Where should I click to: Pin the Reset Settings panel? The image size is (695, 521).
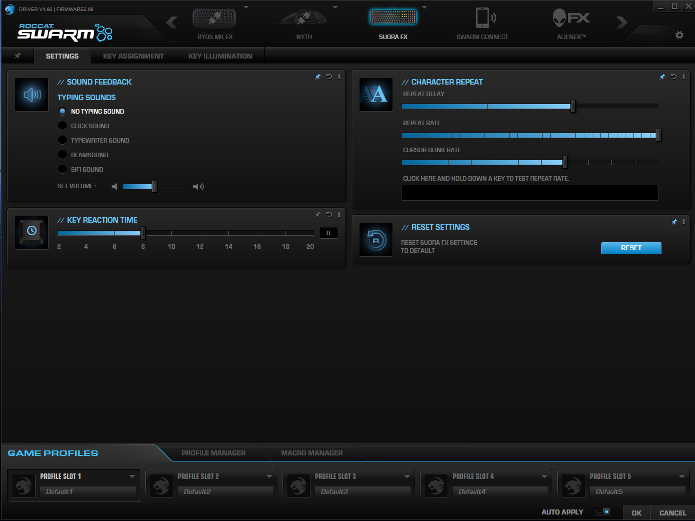coord(674,222)
